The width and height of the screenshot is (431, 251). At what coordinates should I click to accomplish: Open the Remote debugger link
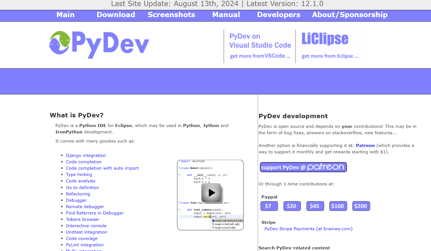tap(85, 207)
